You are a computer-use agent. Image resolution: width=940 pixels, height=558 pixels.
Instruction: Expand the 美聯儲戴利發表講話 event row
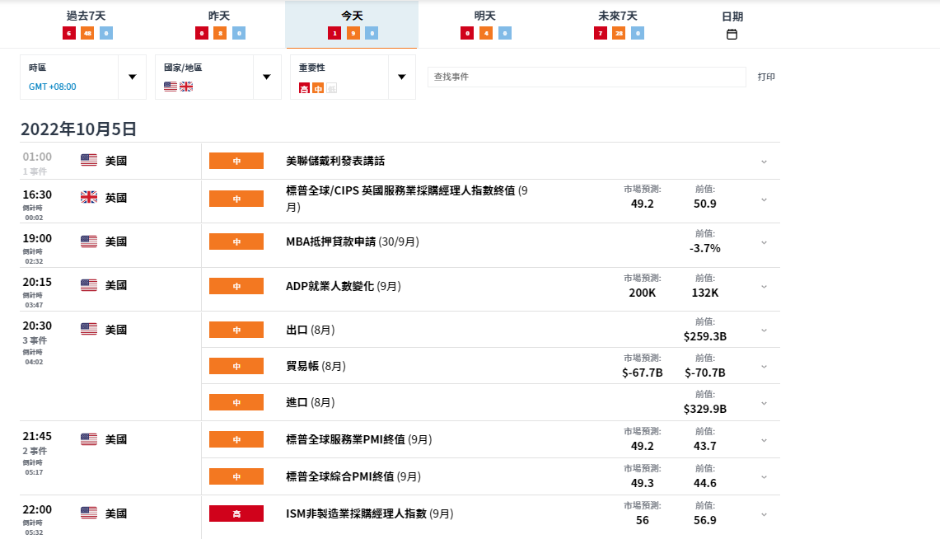(764, 162)
